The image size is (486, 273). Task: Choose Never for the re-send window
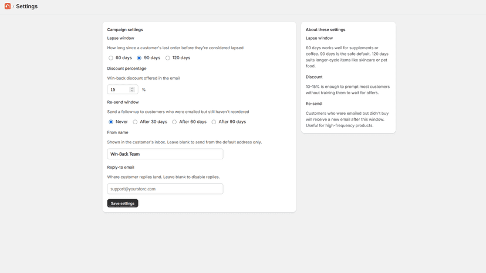pyautogui.click(x=111, y=122)
